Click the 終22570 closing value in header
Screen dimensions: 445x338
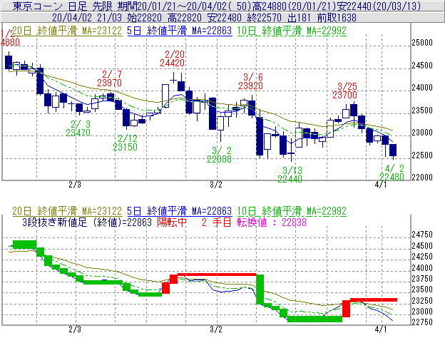(x=264, y=18)
